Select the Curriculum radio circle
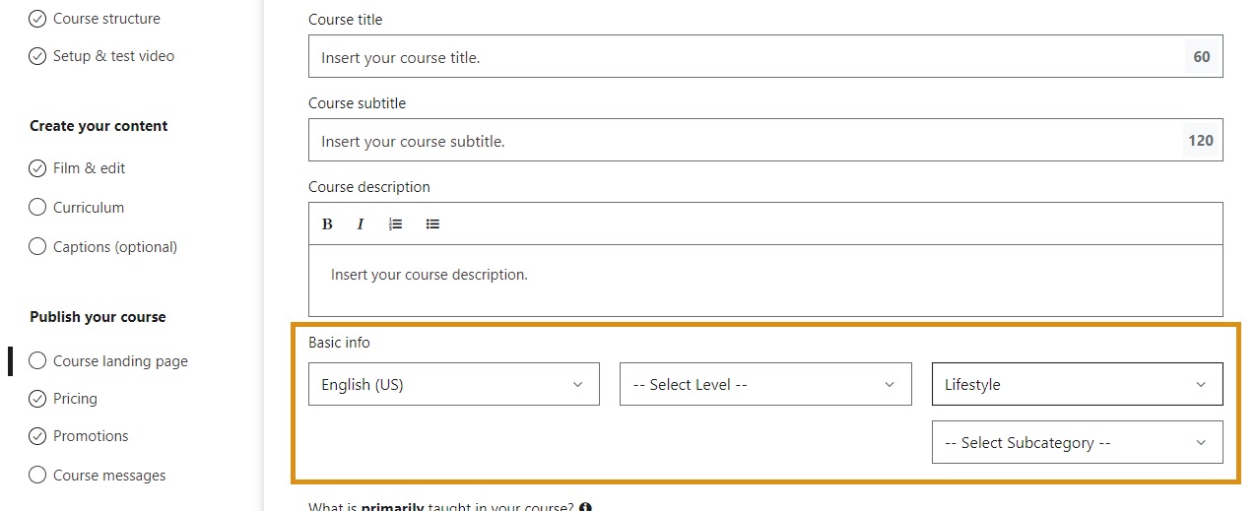The width and height of the screenshot is (1256, 511). tap(37, 208)
